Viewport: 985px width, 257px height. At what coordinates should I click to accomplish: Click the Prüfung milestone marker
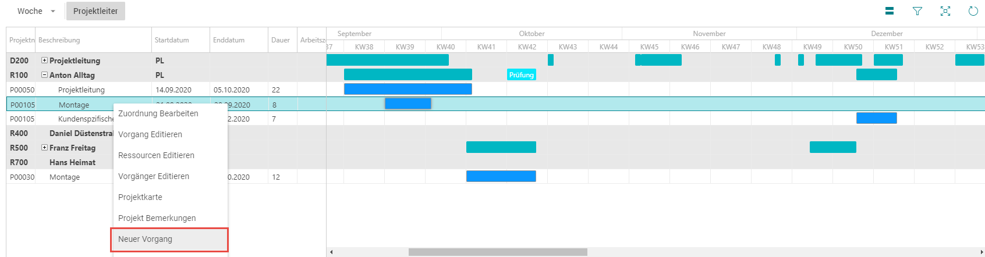coord(522,75)
